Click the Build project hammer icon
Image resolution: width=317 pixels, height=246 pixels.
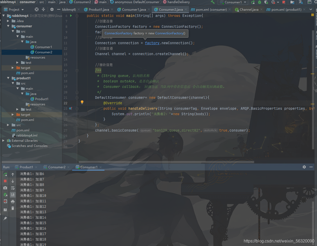(213, 2)
